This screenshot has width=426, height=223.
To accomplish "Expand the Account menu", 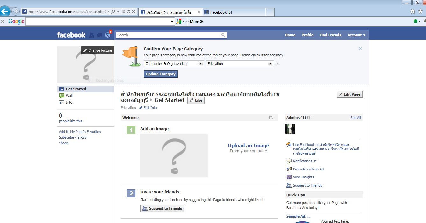I will click(x=356, y=35).
